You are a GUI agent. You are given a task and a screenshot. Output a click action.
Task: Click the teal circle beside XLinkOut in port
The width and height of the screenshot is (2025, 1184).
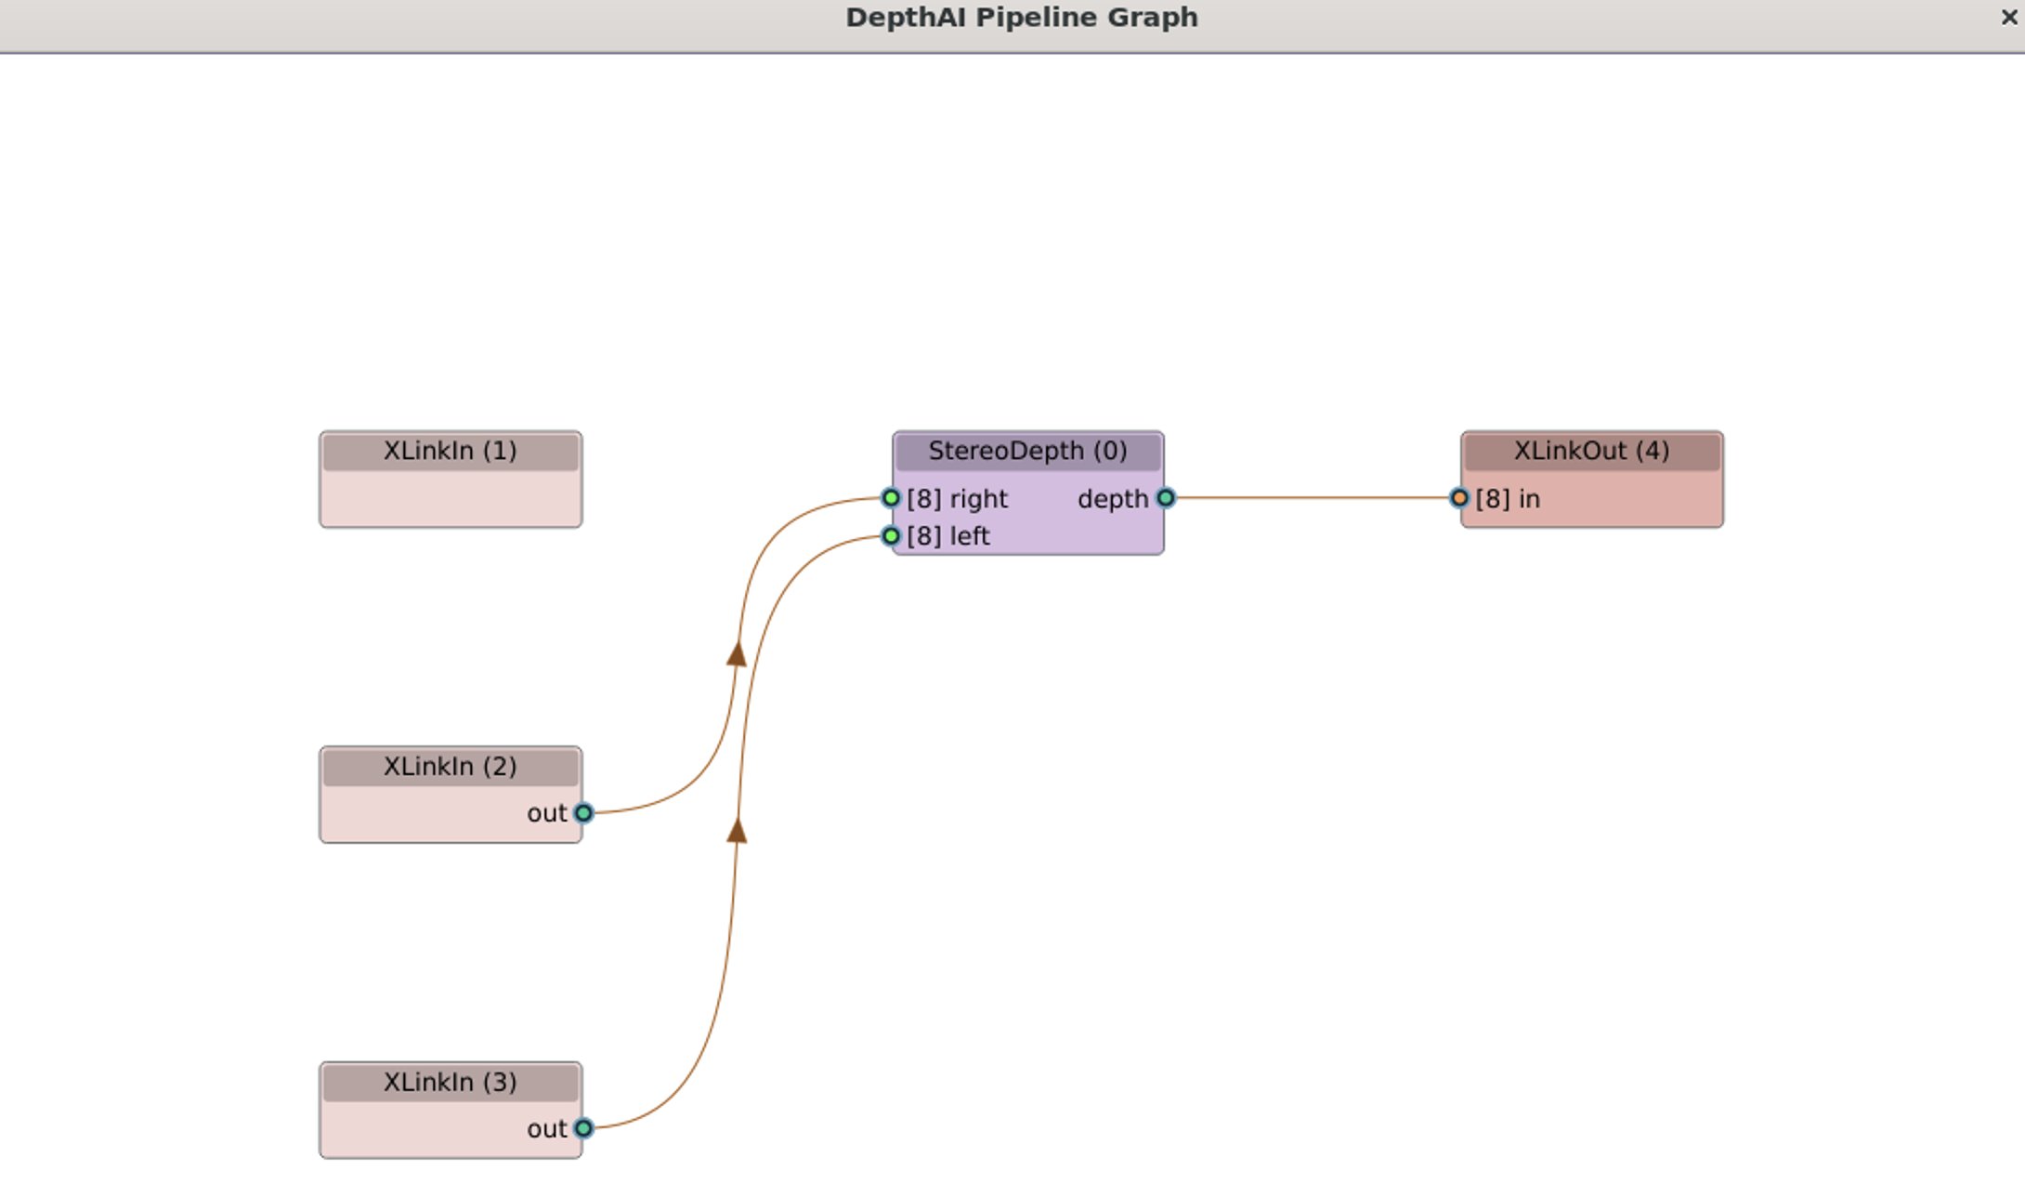(x=1461, y=499)
